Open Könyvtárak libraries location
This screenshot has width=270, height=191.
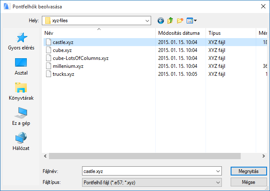pos(21,92)
